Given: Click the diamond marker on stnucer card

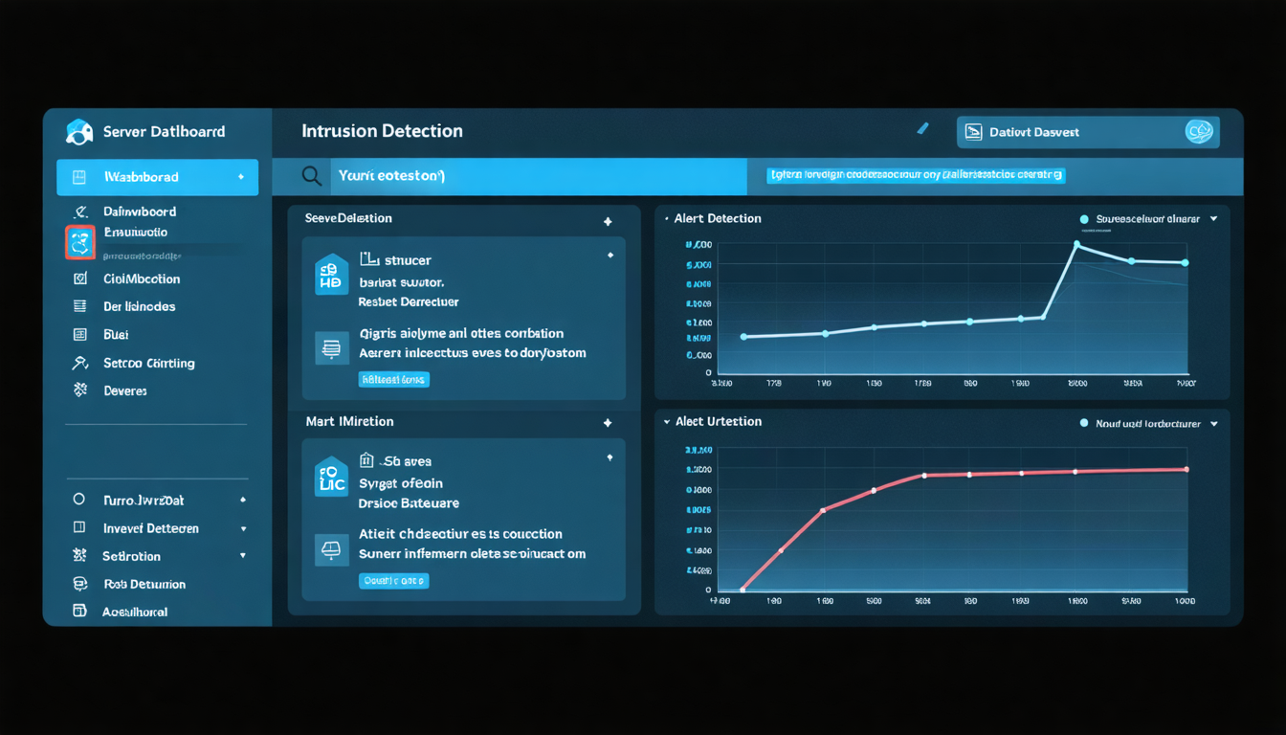Looking at the screenshot, I should click(610, 256).
